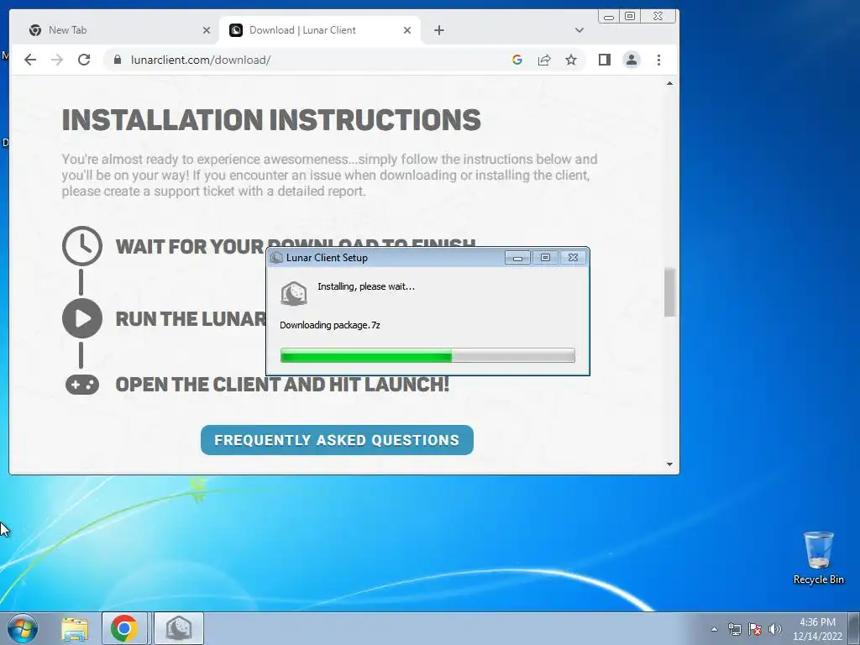Expand the tab search chevron
860x645 pixels.
tap(579, 30)
